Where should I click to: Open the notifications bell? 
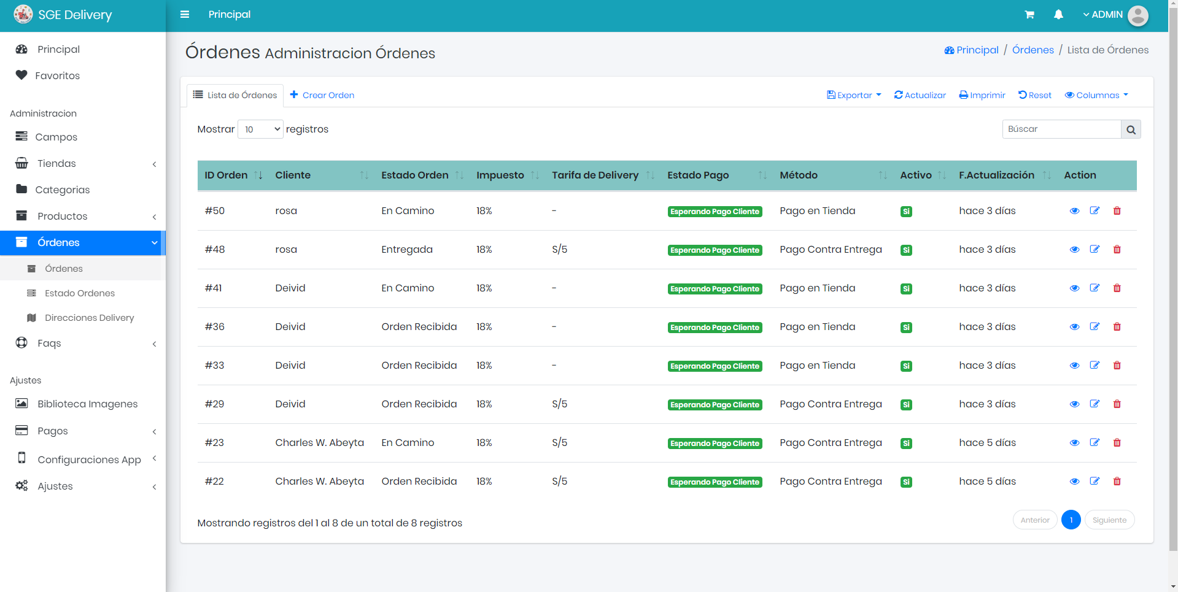(x=1058, y=15)
